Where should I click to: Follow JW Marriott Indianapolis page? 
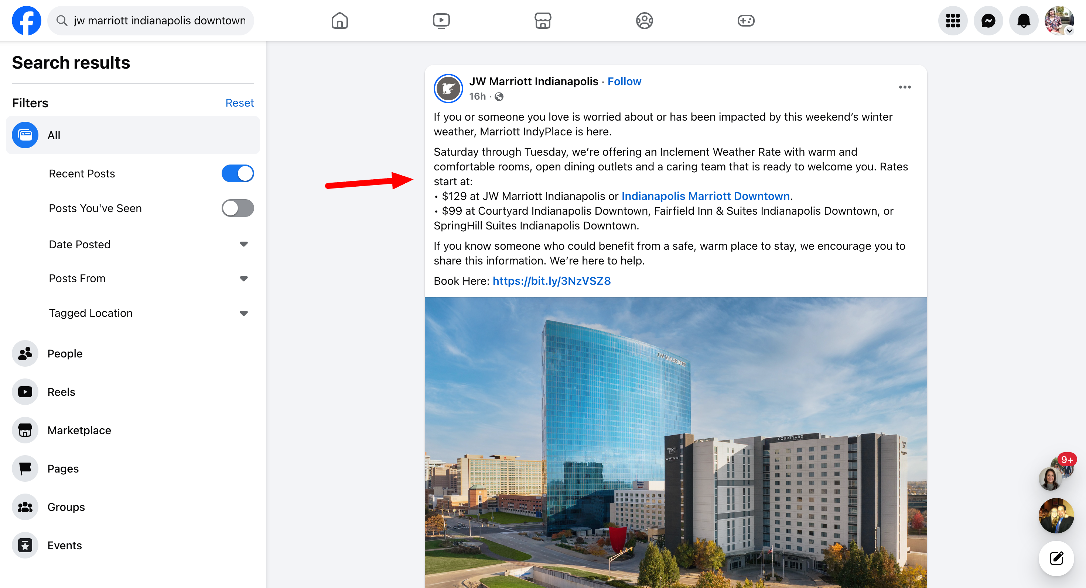coord(624,81)
